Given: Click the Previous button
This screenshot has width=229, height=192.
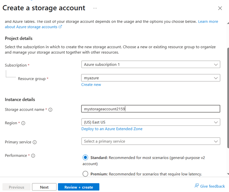Looking at the screenshot, I should point(16,187).
